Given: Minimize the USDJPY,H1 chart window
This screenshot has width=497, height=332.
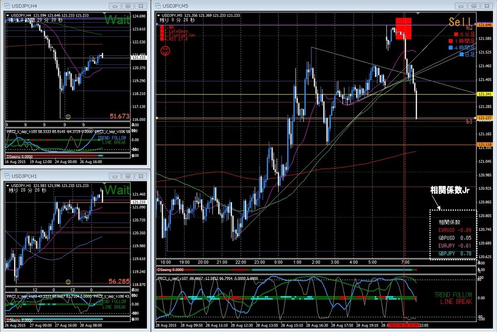Looking at the screenshot, I should click(115, 176).
